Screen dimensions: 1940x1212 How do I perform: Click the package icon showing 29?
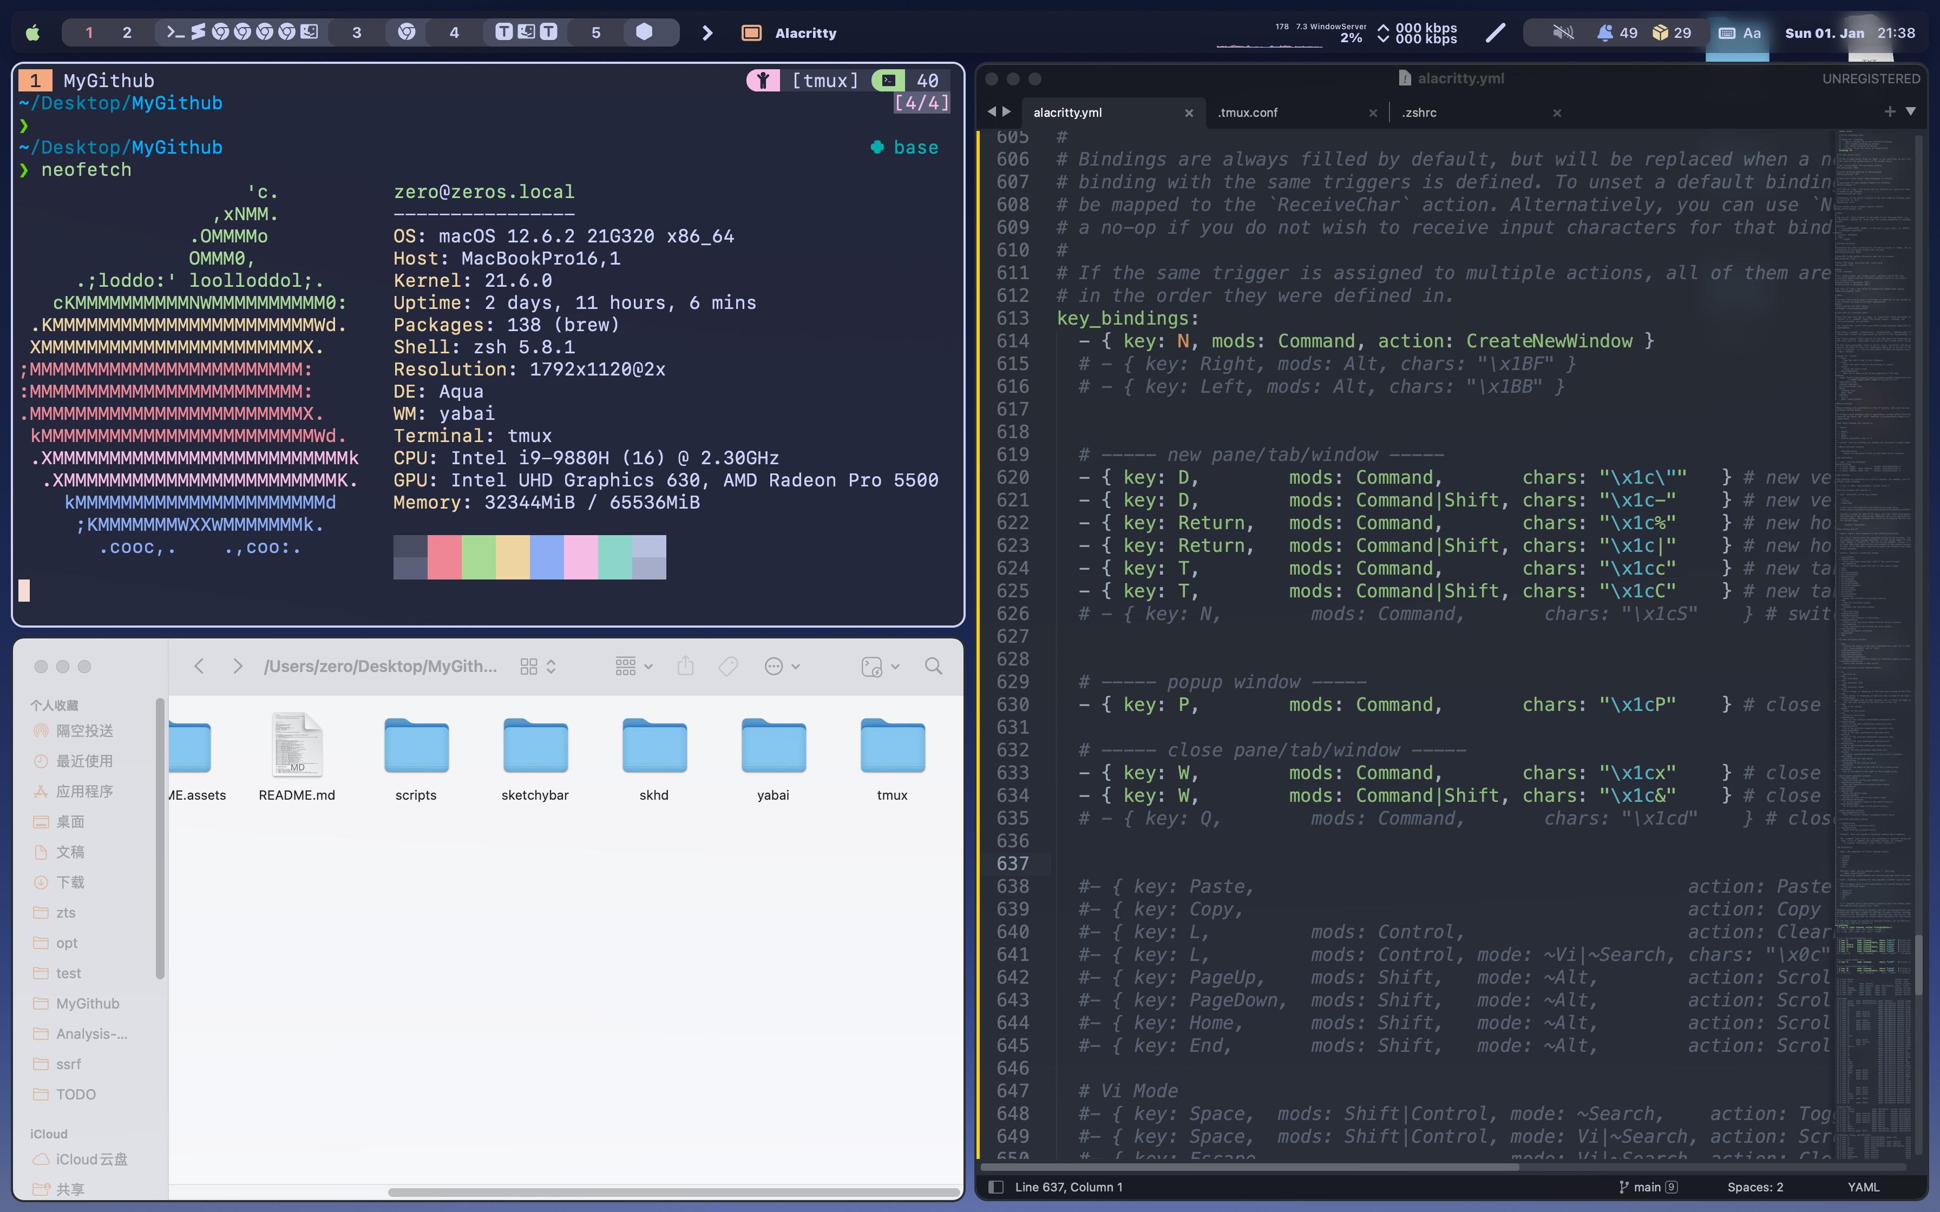coord(1660,33)
